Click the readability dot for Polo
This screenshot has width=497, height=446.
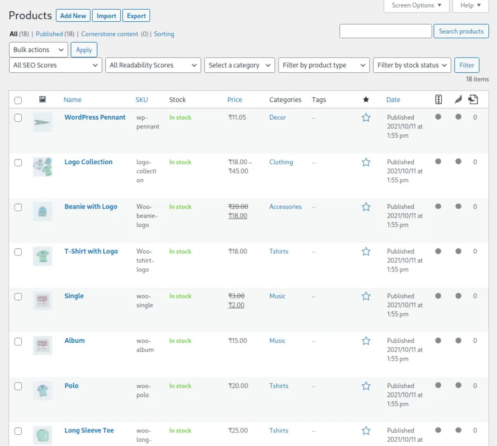[x=458, y=386]
